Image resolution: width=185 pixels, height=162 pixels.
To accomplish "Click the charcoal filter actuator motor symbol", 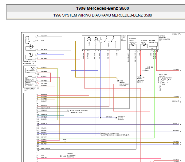I will pos(133,44).
